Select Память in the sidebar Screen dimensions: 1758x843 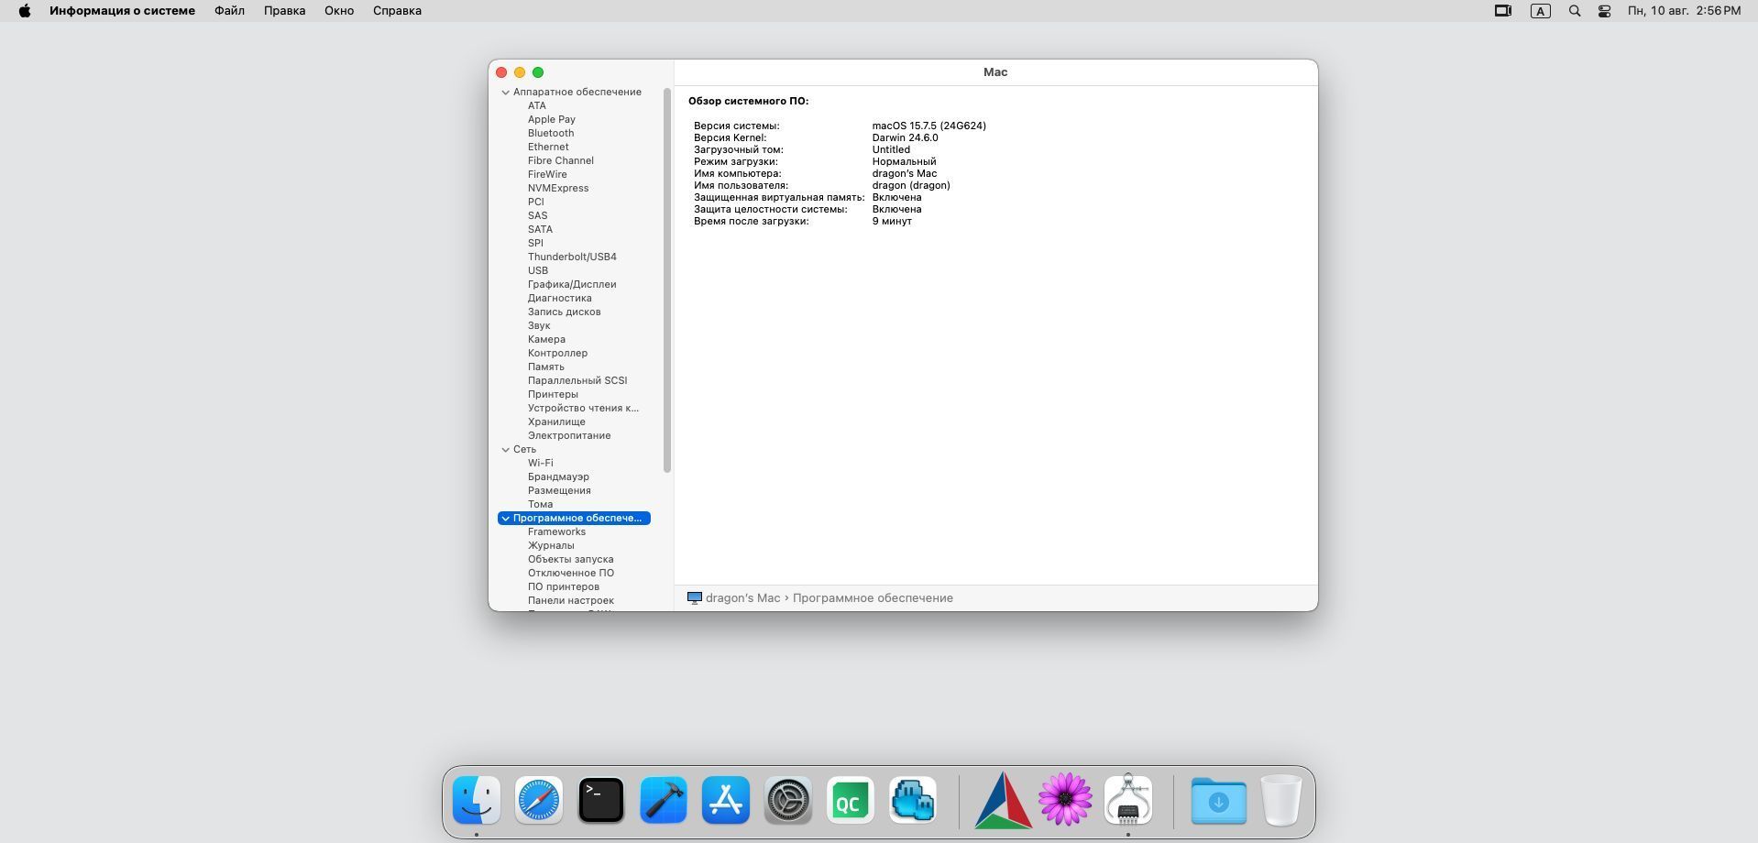(x=546, y=367)
